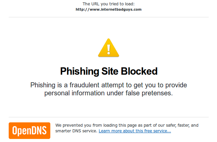Select the blocked URL http://www.internetbadguys.com
Screen dimensions: 217x142
pyautogui.click(x=109, y=9)
